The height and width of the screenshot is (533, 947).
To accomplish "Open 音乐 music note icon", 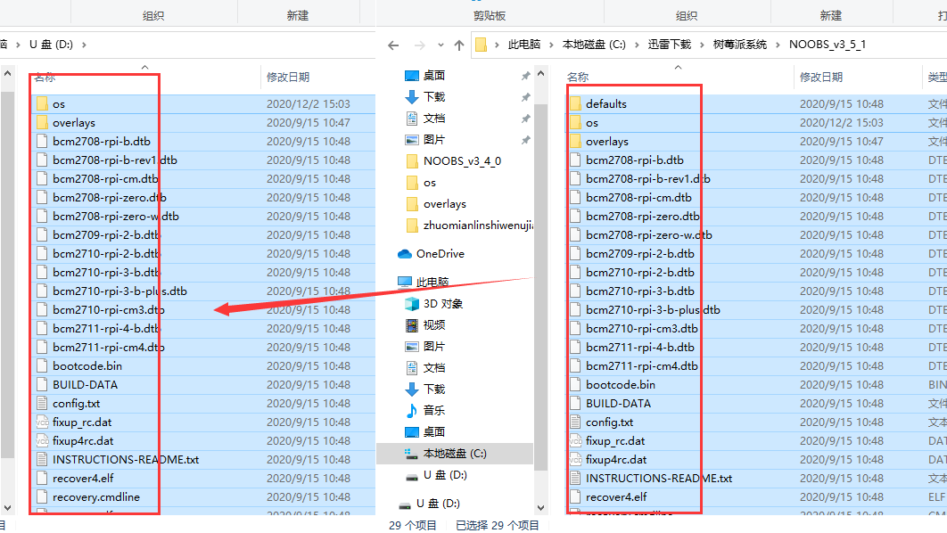I will (412, 411).
